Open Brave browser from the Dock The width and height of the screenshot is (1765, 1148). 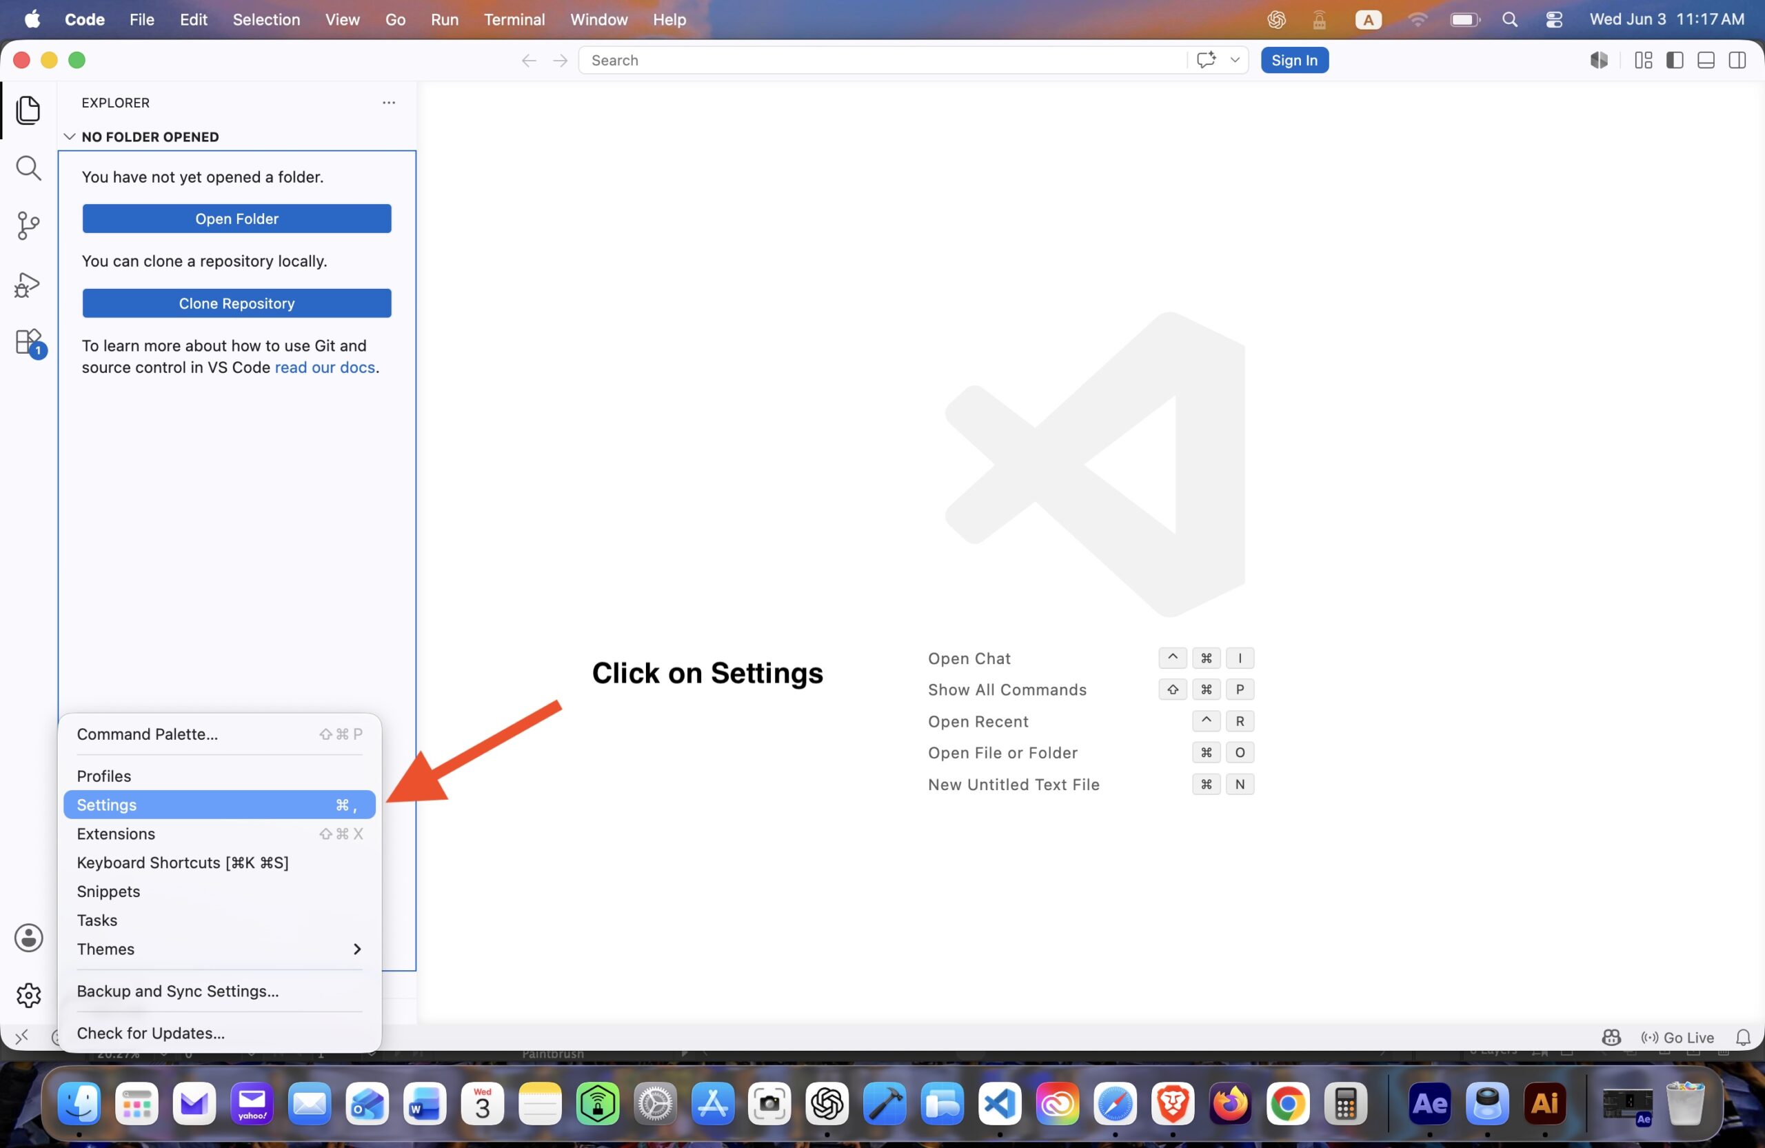coord(1173,1105)
